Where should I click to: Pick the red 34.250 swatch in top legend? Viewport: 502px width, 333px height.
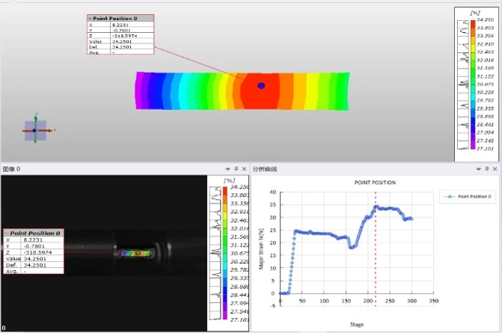473,24
